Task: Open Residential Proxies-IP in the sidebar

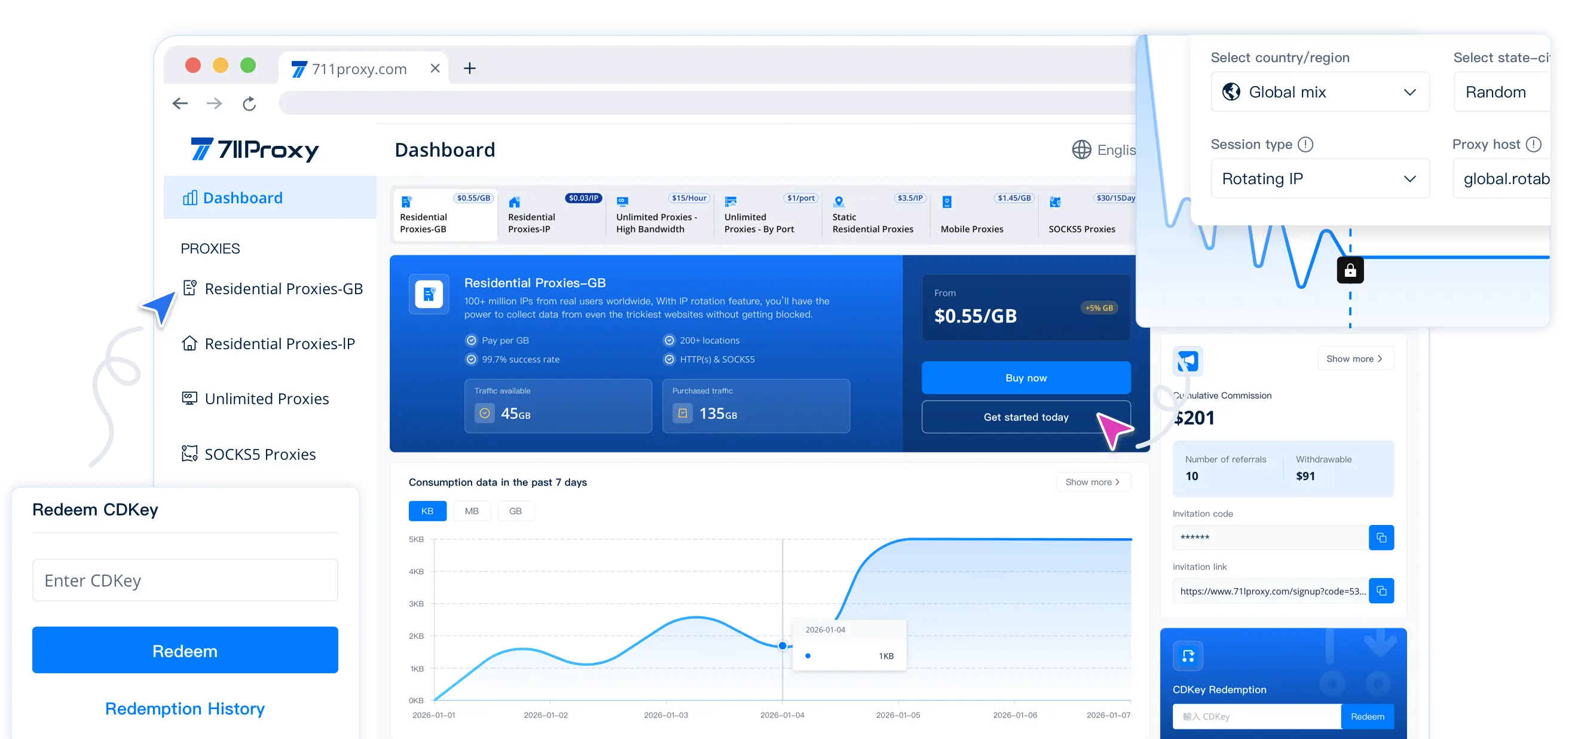Action: pos(268,344)
